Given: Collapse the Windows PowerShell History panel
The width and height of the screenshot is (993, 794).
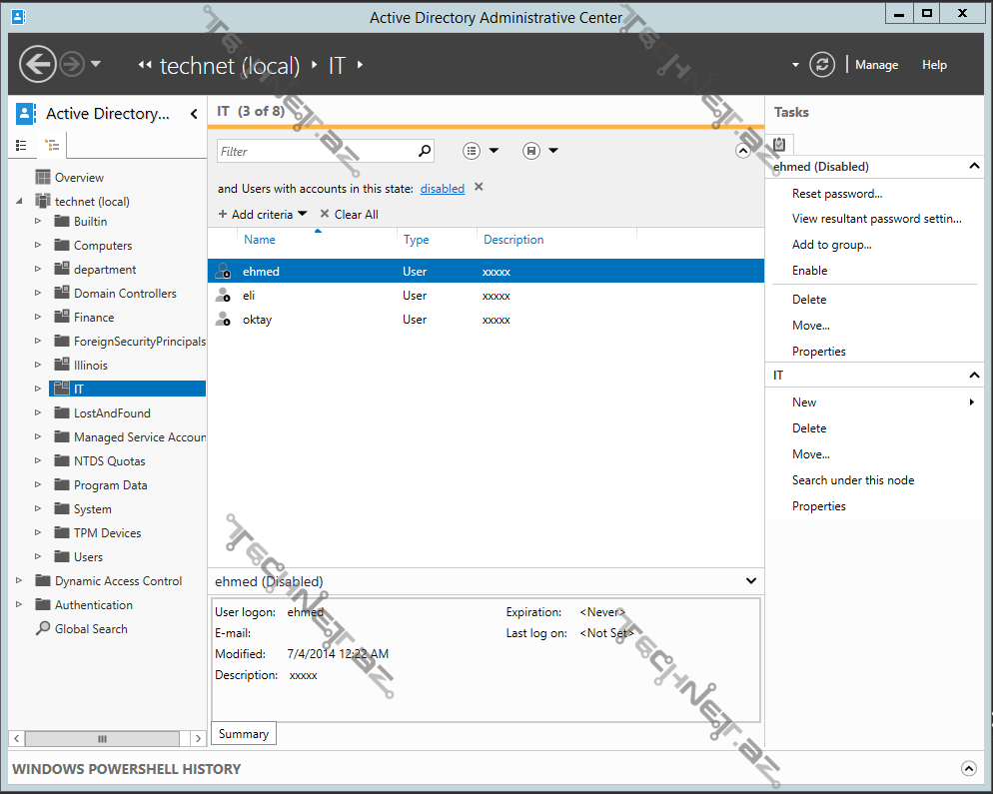Looking at the screenshot, I should click(968, 768).
